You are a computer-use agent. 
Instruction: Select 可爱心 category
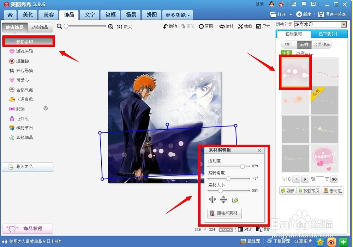point(19,80)
